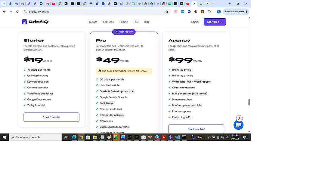Close the active BriefIQ tab
Screen dimensions: 322x181
[x=194, y=4]
